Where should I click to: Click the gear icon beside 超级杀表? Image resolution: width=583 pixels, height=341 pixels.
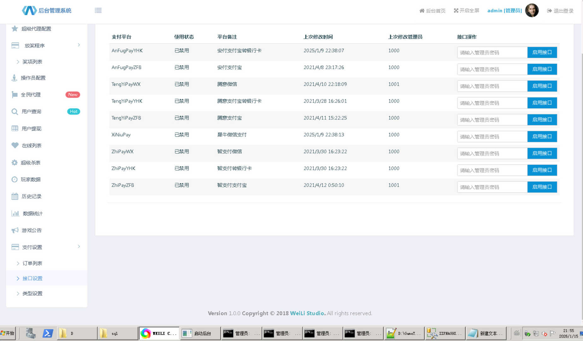click(x=15, y=163)
